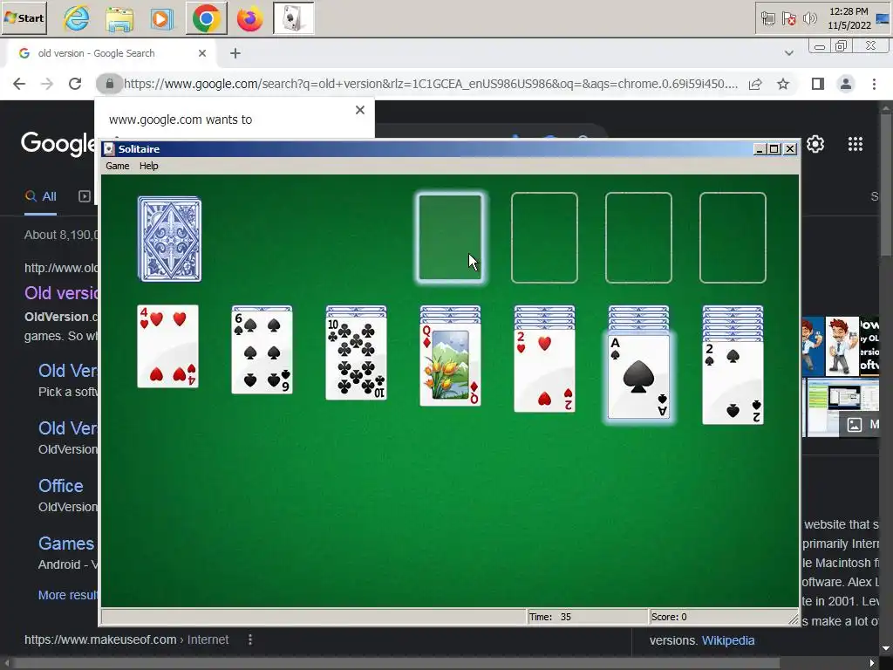Open the 'Old versi' search result title
Screen dimensions: 893x670
point(61,293)
